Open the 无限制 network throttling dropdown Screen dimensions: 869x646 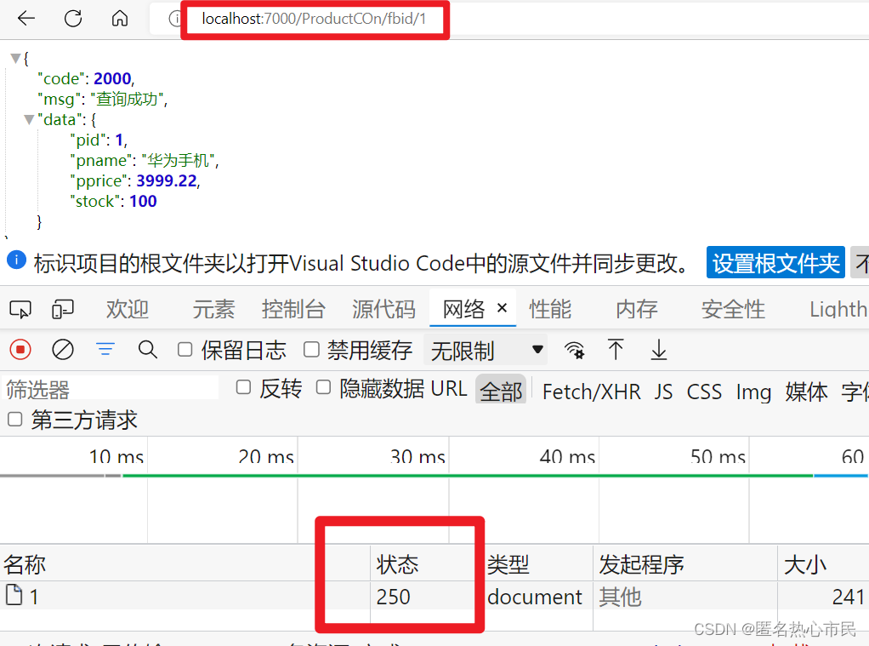point(485,349)
